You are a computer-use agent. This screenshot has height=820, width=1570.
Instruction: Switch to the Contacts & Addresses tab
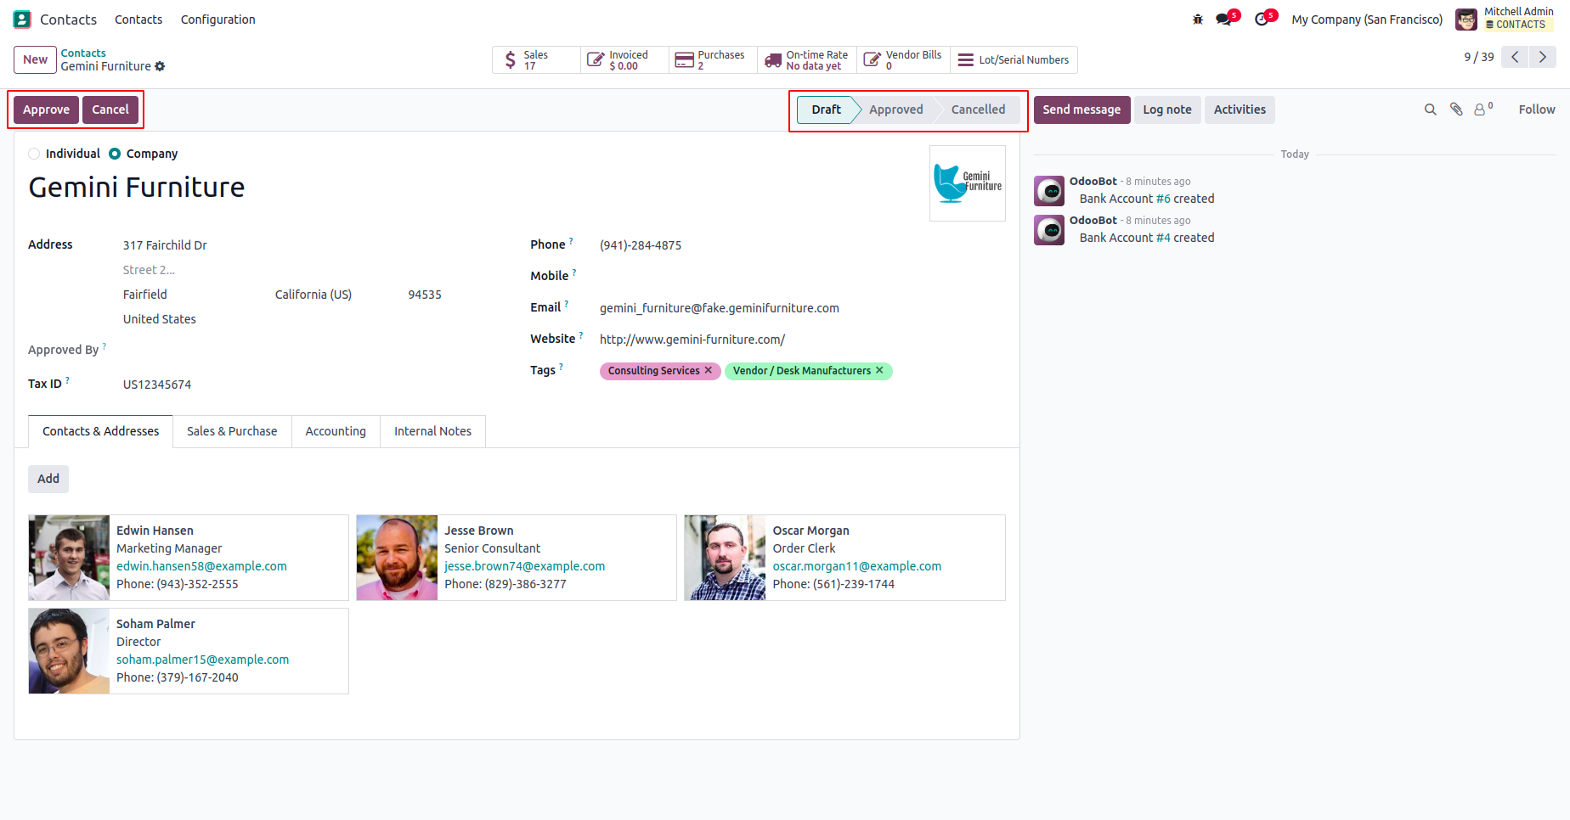tap(101, 431)
